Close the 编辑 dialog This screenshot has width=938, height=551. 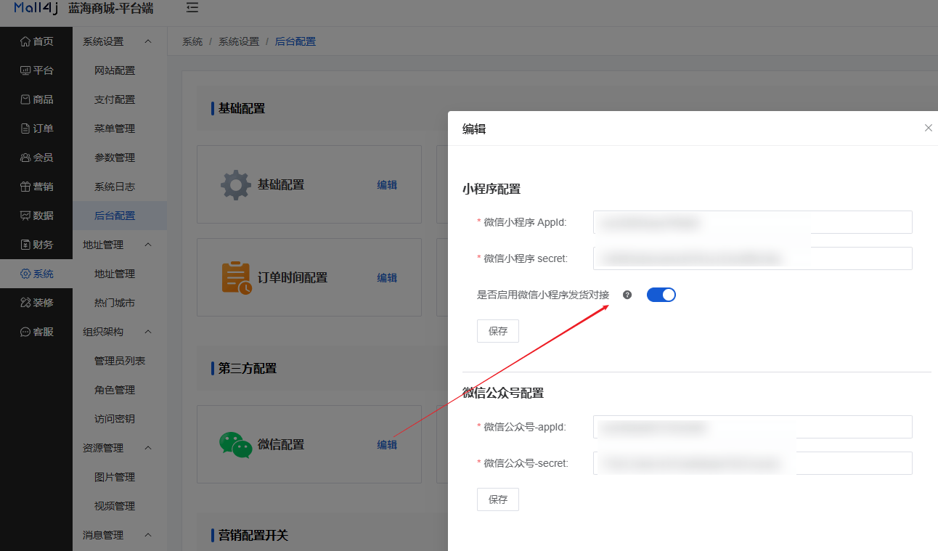point(928,128)
